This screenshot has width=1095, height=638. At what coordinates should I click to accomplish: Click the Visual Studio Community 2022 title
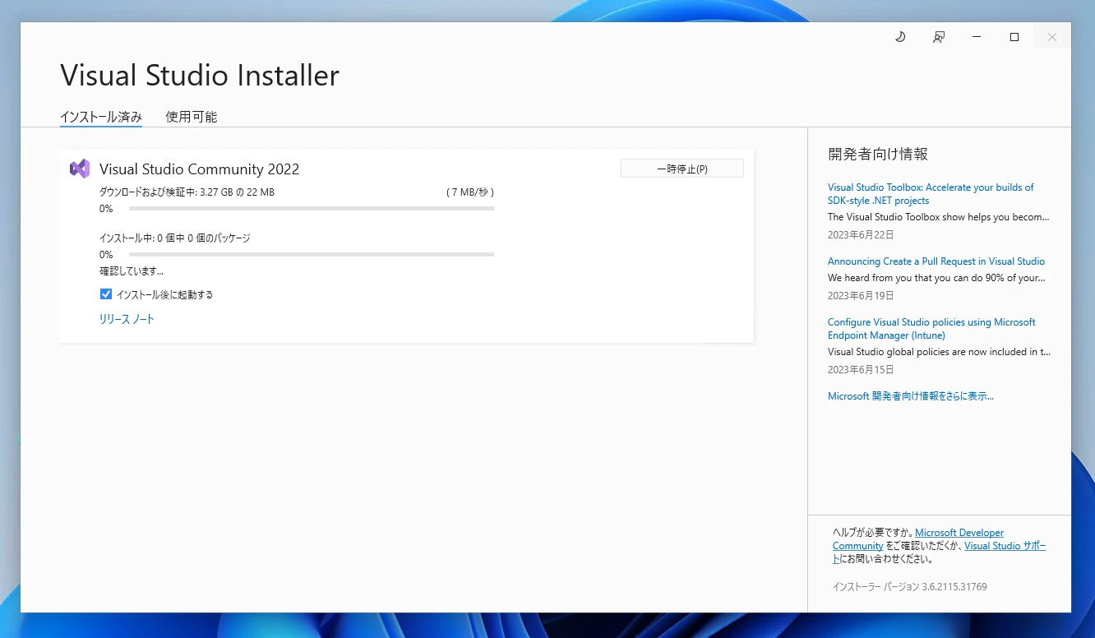click(x=200, y=169)
